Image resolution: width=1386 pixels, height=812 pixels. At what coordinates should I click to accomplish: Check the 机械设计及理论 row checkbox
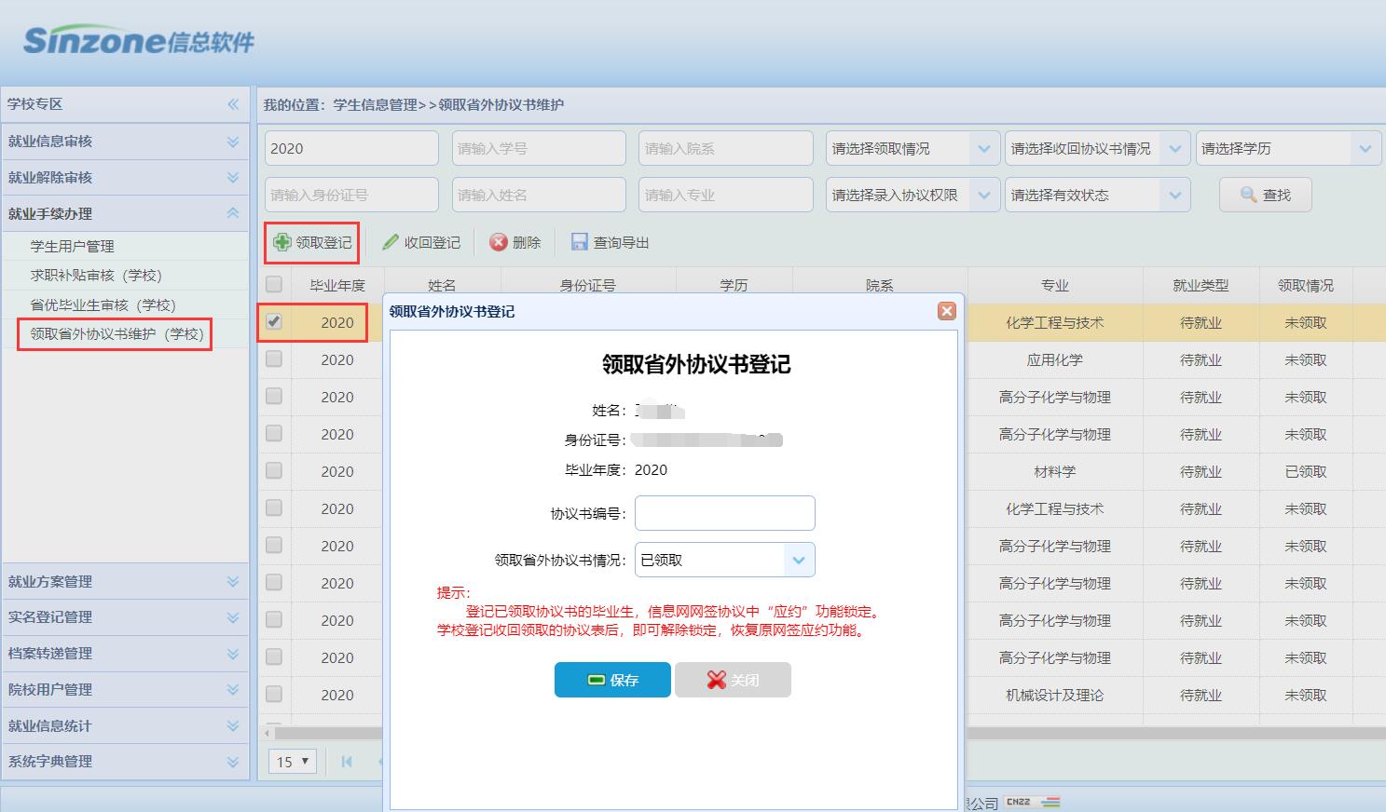274,694
